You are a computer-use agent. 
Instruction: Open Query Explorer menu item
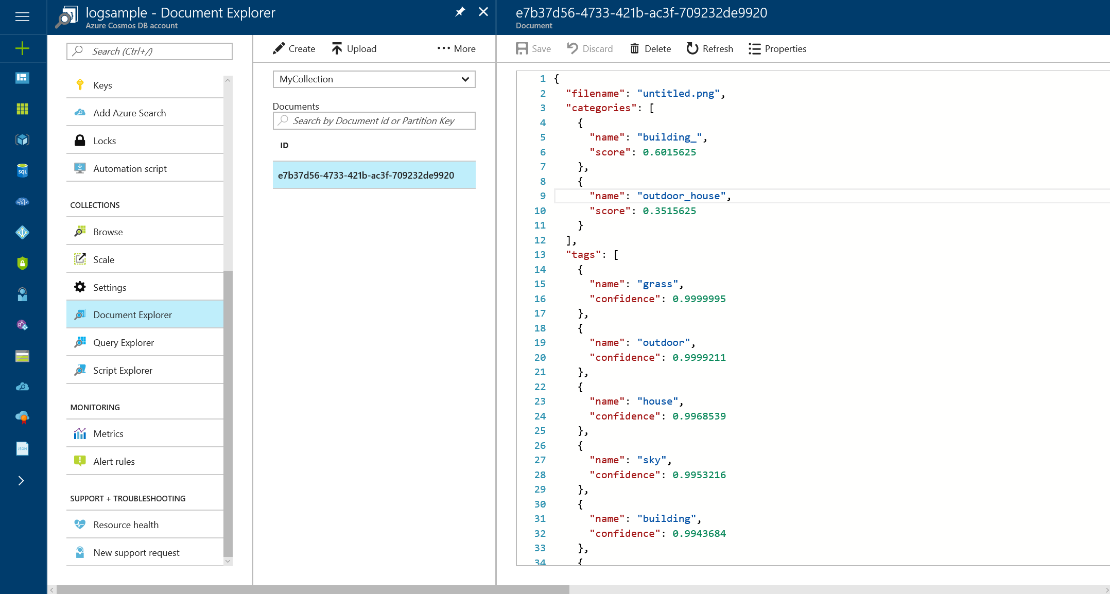click(x=124, y=342)
